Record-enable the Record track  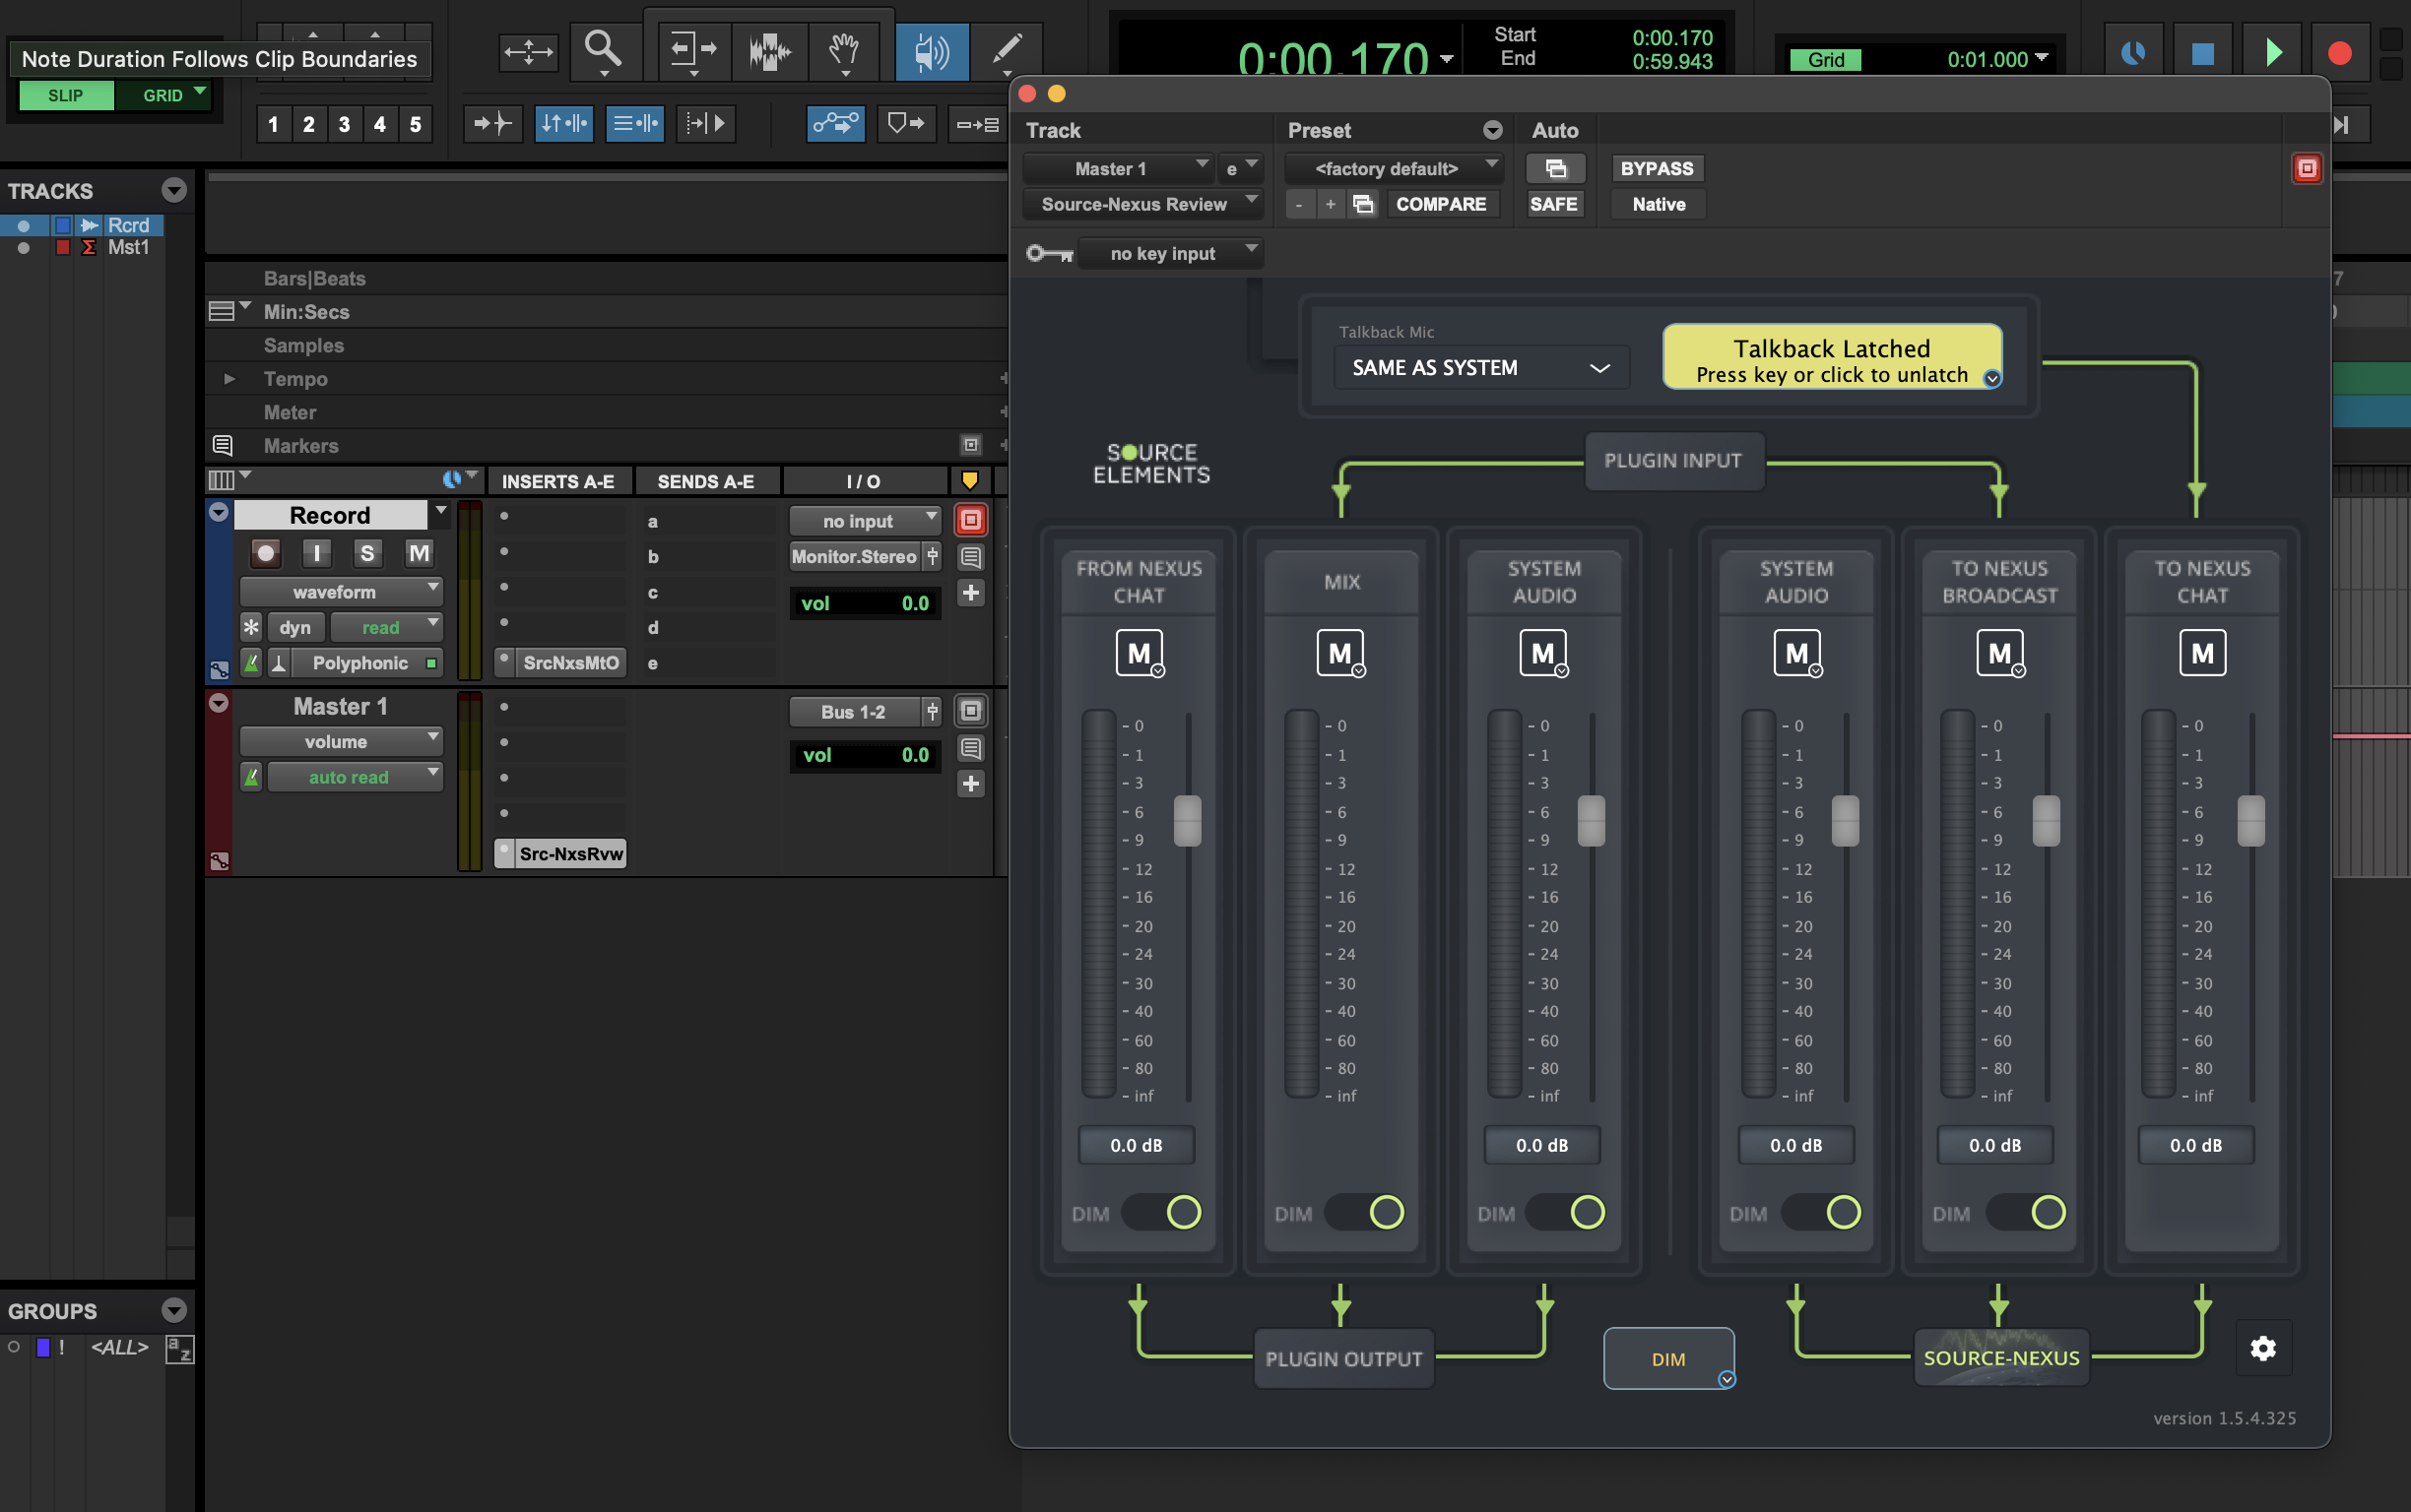(265, 553)
